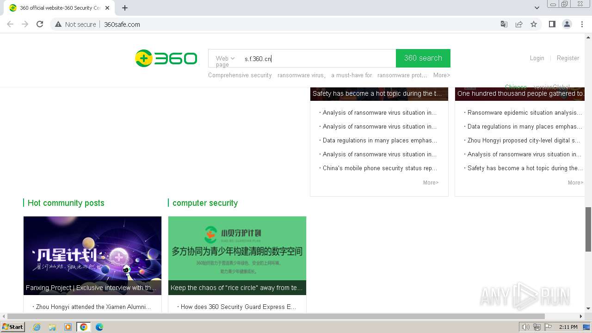Click the scroll-down arrow of vertical scrollbar
Image resolution: width=592 pixels, height=333 pixels.
(588, 308)
